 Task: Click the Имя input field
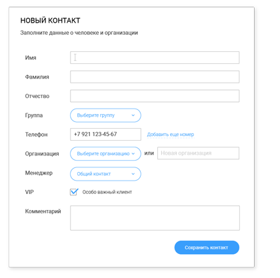[155, 57]
